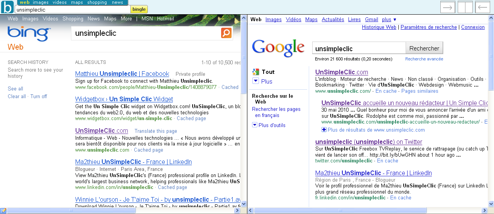The width and height of the screenshot is (494, 214).
Task: Click the Bingle search text field
Action: pyautogui.click(x=73, y=10)
